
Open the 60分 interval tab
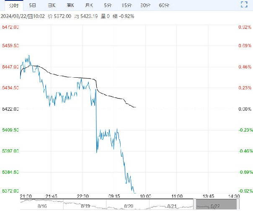(164, 5)
